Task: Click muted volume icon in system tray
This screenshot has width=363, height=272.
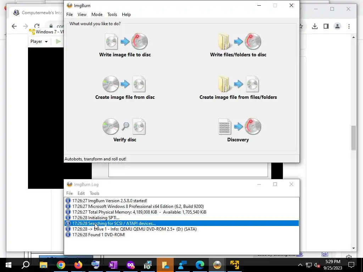Action: tap(317, 265)
